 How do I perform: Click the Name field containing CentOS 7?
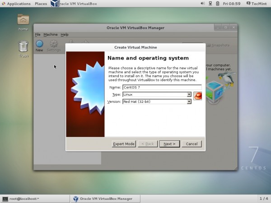162,87
